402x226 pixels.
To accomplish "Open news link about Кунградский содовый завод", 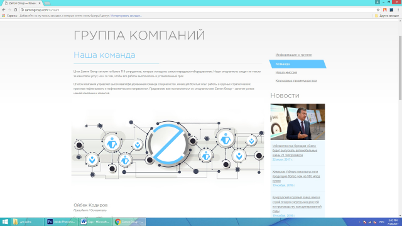I will tap(297, 204).
